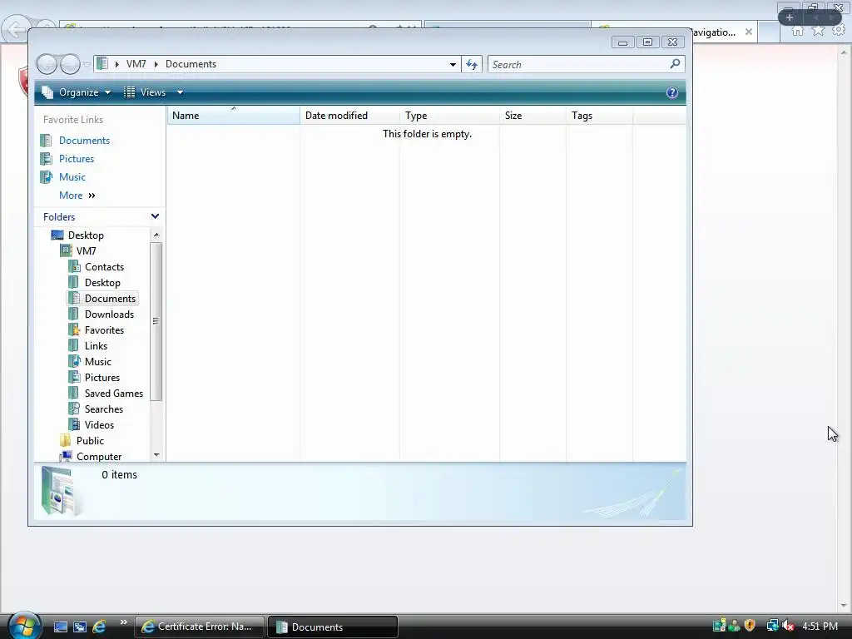Click the network tray icon
This screenshot has height=639, width=852.
[x=772, y=626]
